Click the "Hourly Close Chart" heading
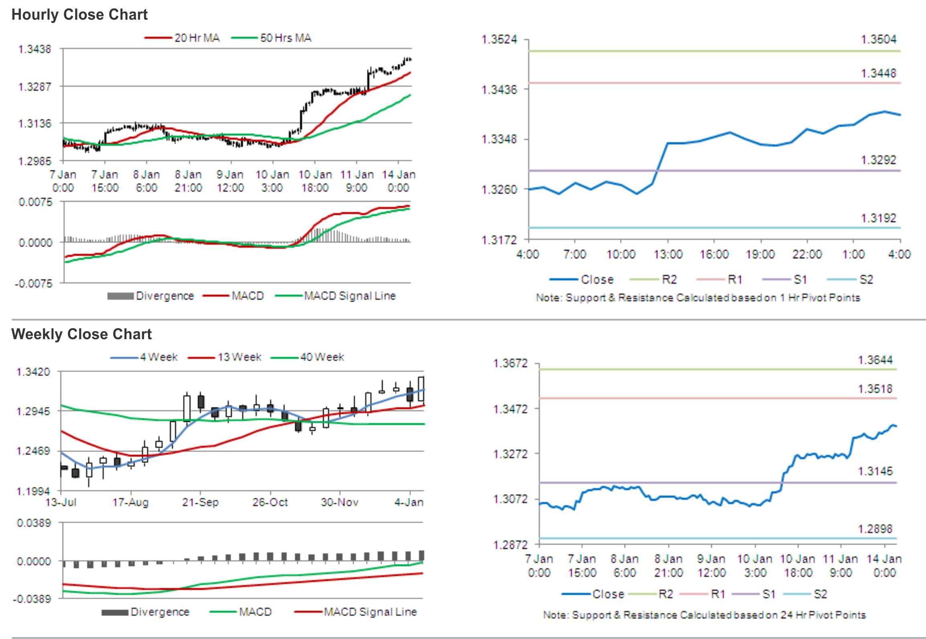The height and width of the screenshot is (639, 926). coord(79,15)
